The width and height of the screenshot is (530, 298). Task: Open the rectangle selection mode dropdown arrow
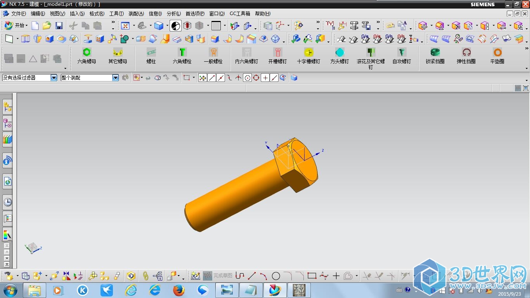click(194, 78)
